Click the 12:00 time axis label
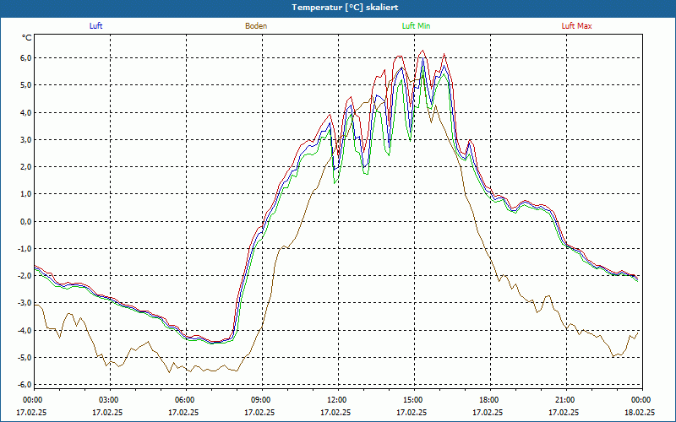This screenshot has width=676, height=422. click(x=337, y=400)
